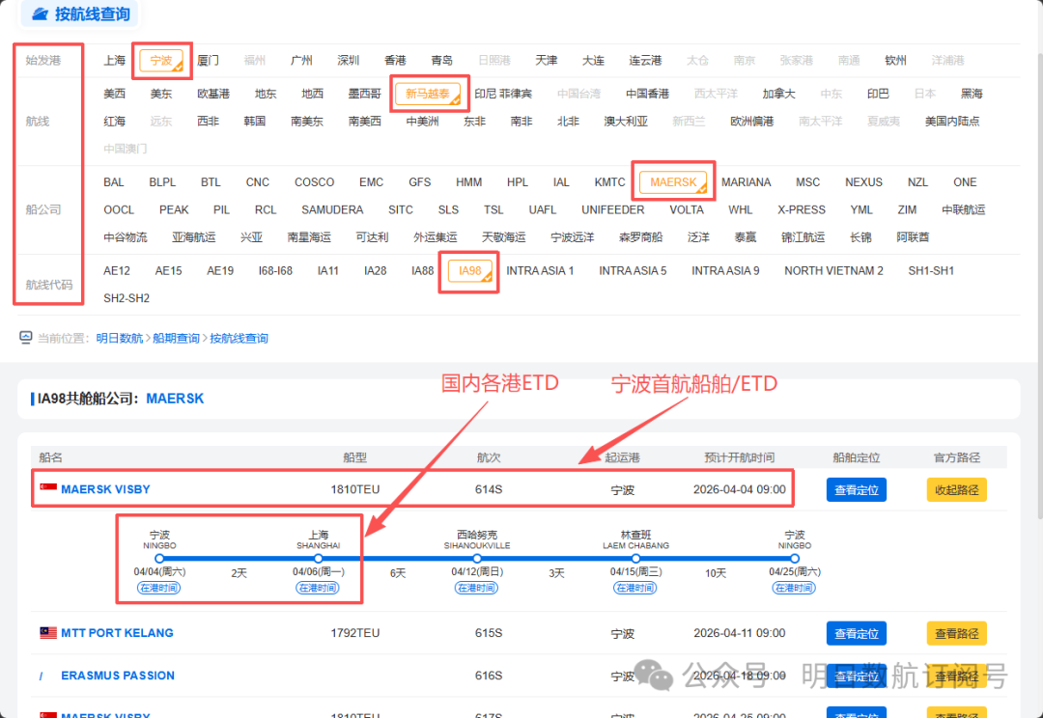The width and height of the screenshot is (1043, 718).
Task: Go to 船期查询 in the breadcrumb
Action: pos(176,339)
